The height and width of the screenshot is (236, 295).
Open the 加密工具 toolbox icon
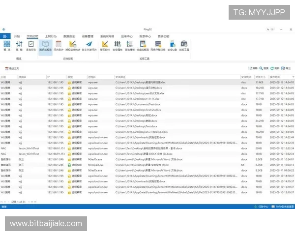tap(184, 46)
